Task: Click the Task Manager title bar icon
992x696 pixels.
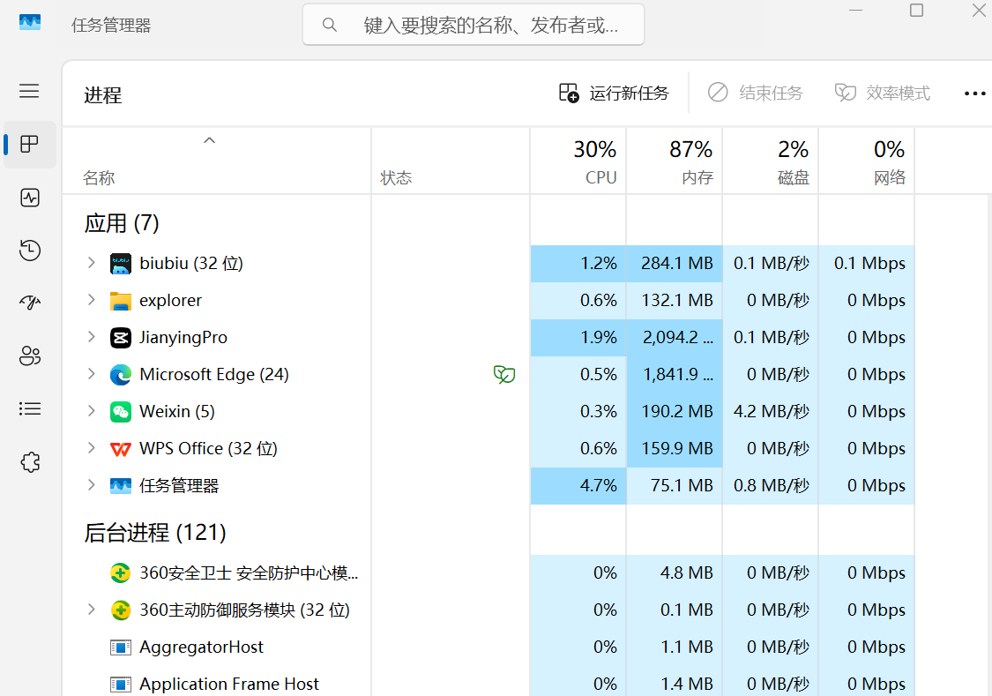Action: click(30, 22)
